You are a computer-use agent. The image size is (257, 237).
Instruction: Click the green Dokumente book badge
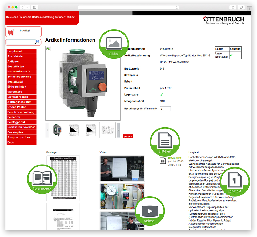[42, 179]
